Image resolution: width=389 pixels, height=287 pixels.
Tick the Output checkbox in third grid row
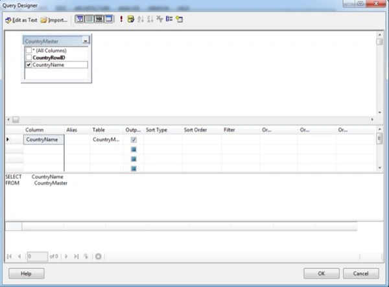click(134, 159)
